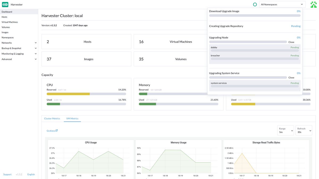The width and height of the screenshot is (319, 179).
Task: Click the Version v1.3.2 text
Action: pyautogui.click(x=49, y=25)
